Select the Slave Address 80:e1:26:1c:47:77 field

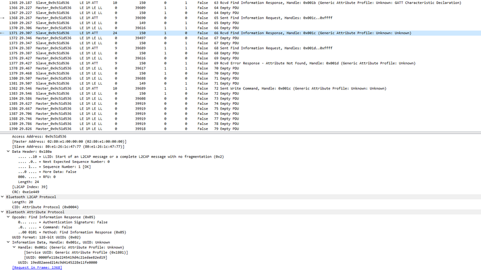pos(68,147)
